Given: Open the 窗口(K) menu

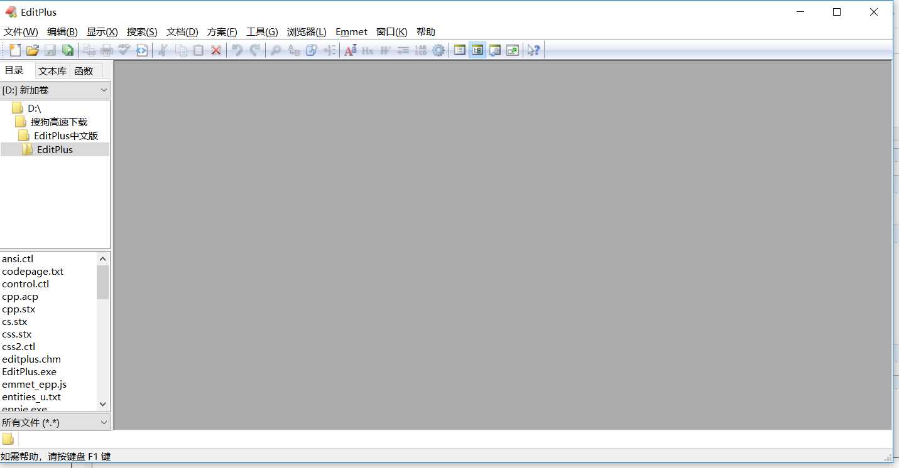Looking at the screenshot, I should click(392, 32).
